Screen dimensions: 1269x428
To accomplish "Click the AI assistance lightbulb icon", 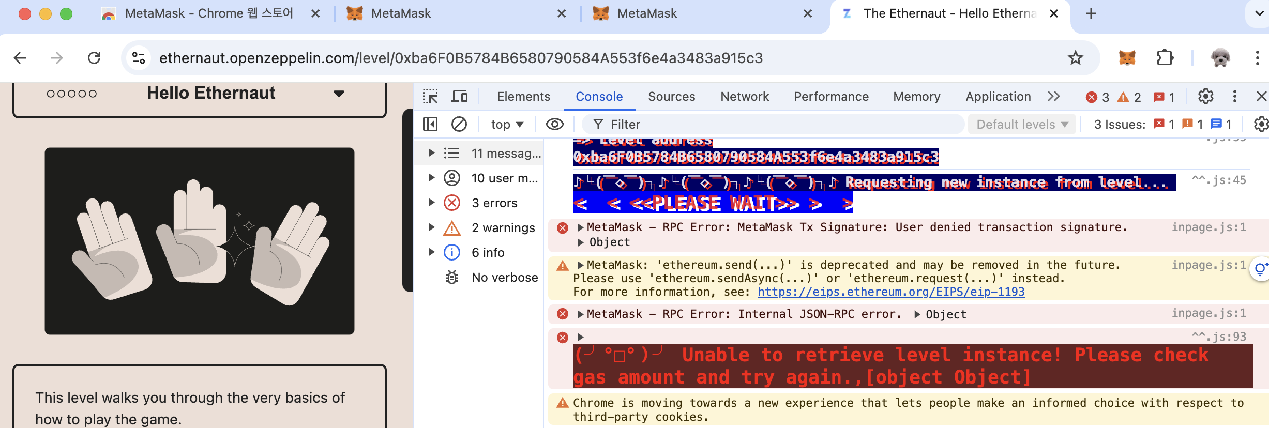I will (1260, 269).
